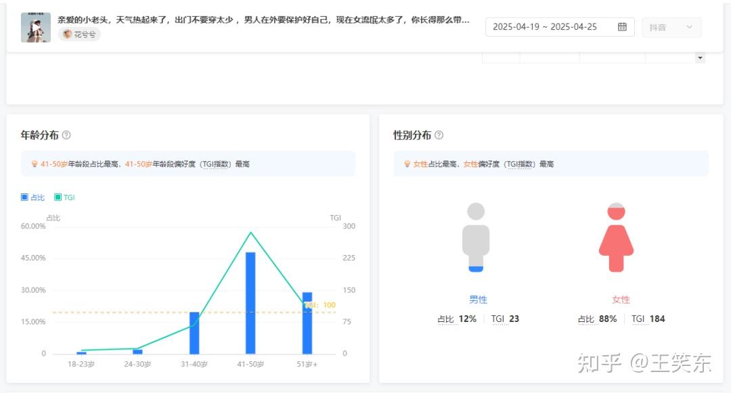Image resolution: width=731 pixels, height=393 pixels.
Task: Click help icon next to 性别分布
Action: (439, 135)
